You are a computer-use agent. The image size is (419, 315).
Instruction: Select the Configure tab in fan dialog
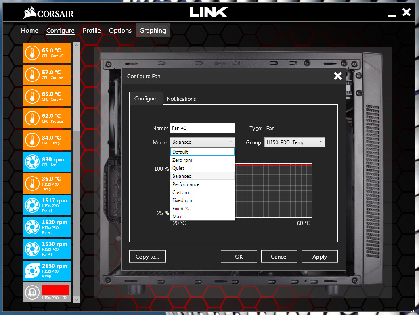click(146, 98)
